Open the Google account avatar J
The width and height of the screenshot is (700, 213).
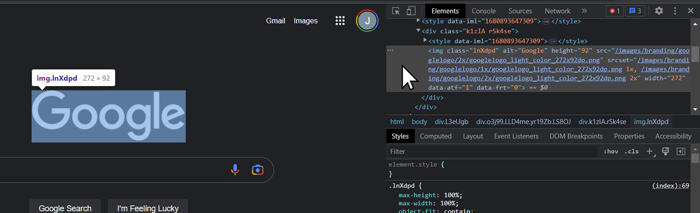367,21
